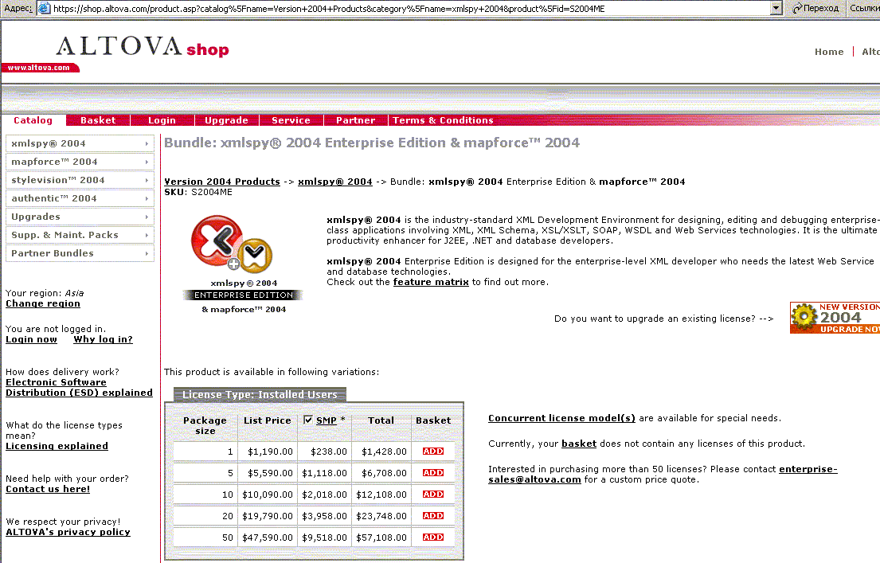Click the ALTOVA shop logo
880x563 pixels.
coord(143,46)
